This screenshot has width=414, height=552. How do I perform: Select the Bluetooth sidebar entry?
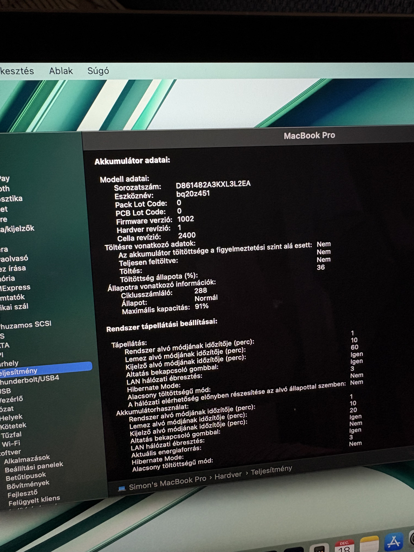tap(5, 189)
